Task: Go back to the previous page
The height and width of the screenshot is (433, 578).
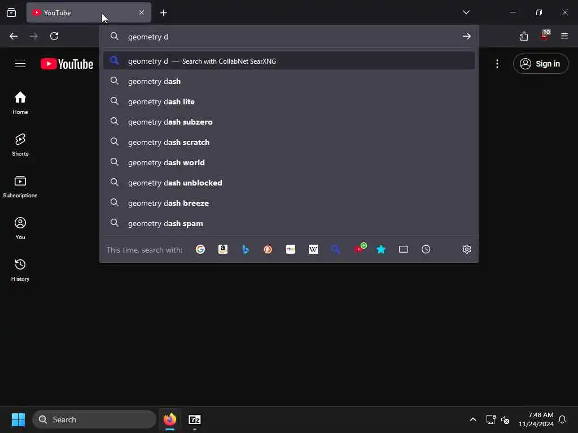Action: pos(14,36)
